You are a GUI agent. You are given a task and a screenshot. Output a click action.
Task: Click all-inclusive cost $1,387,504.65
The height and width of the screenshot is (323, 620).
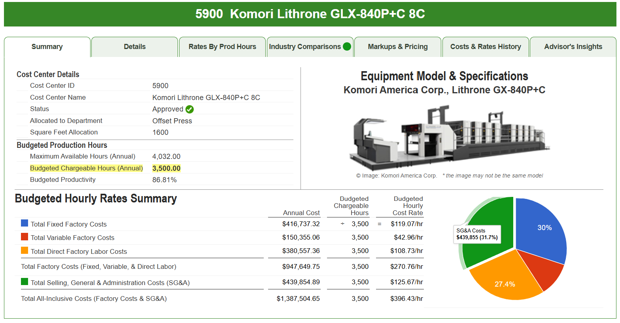point(298,299)
